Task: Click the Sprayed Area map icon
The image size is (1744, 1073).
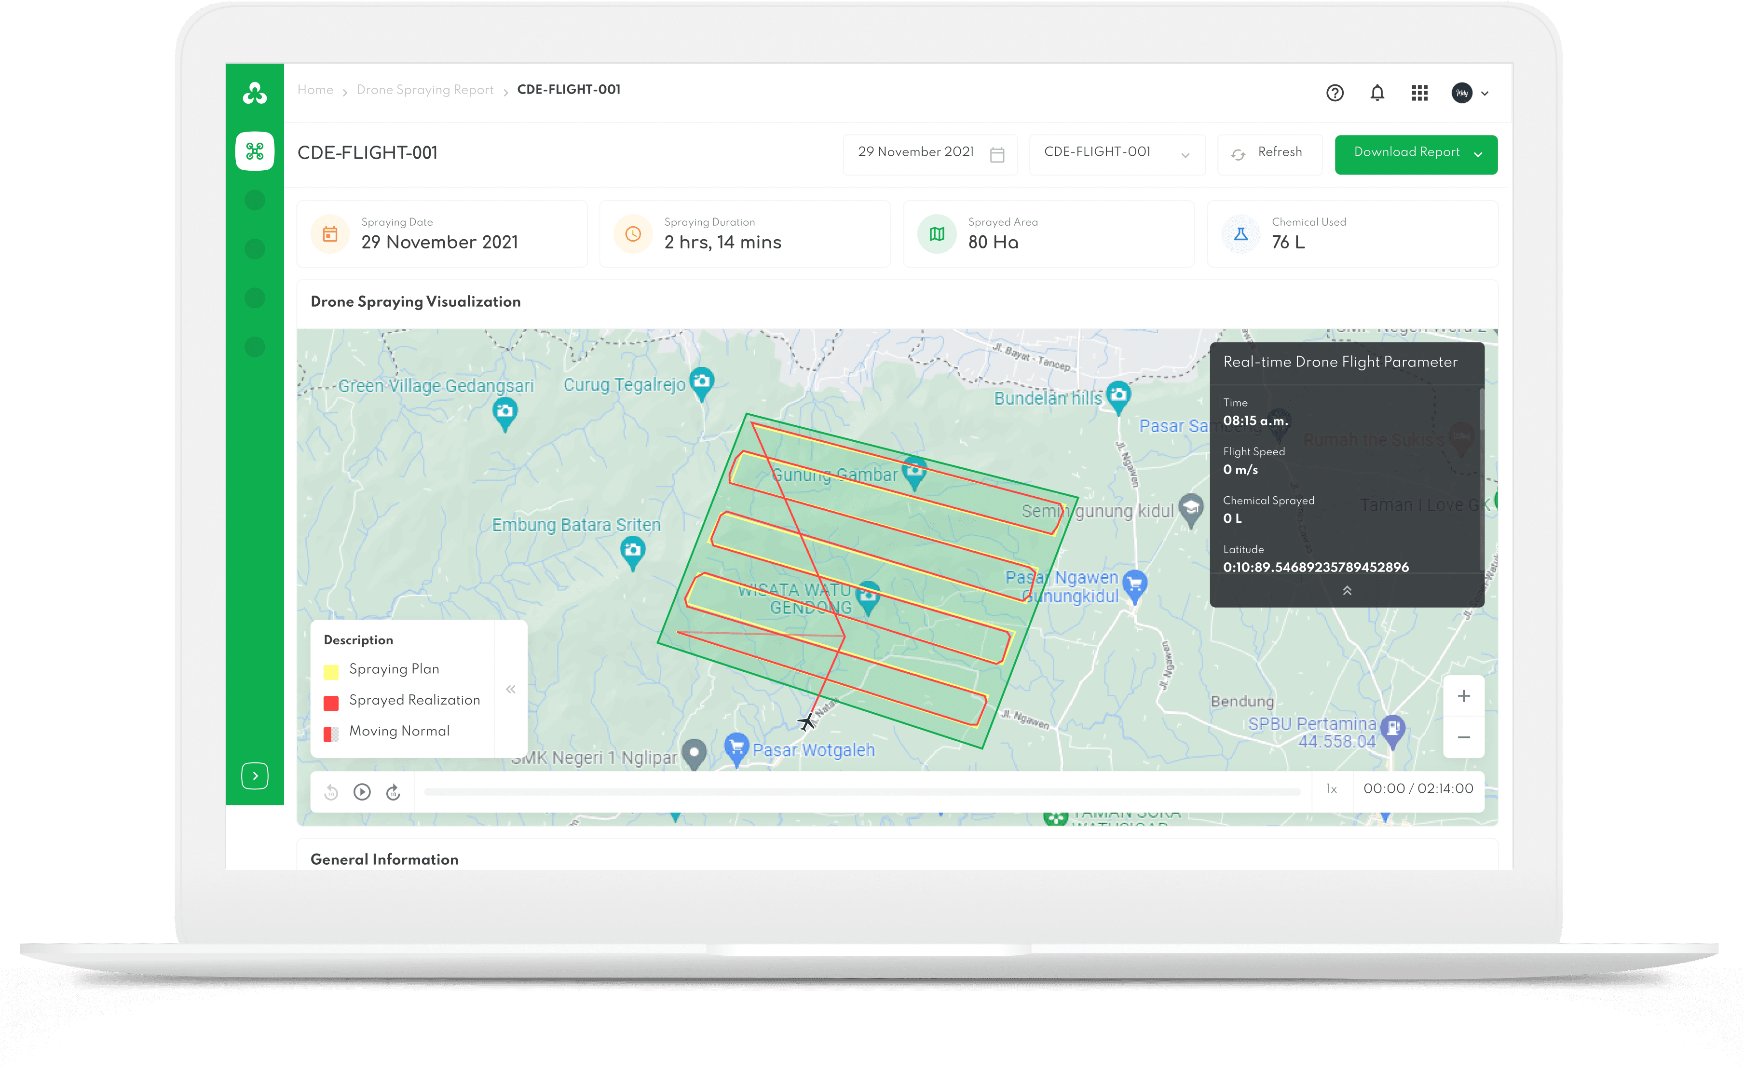Action: point(937,233)
